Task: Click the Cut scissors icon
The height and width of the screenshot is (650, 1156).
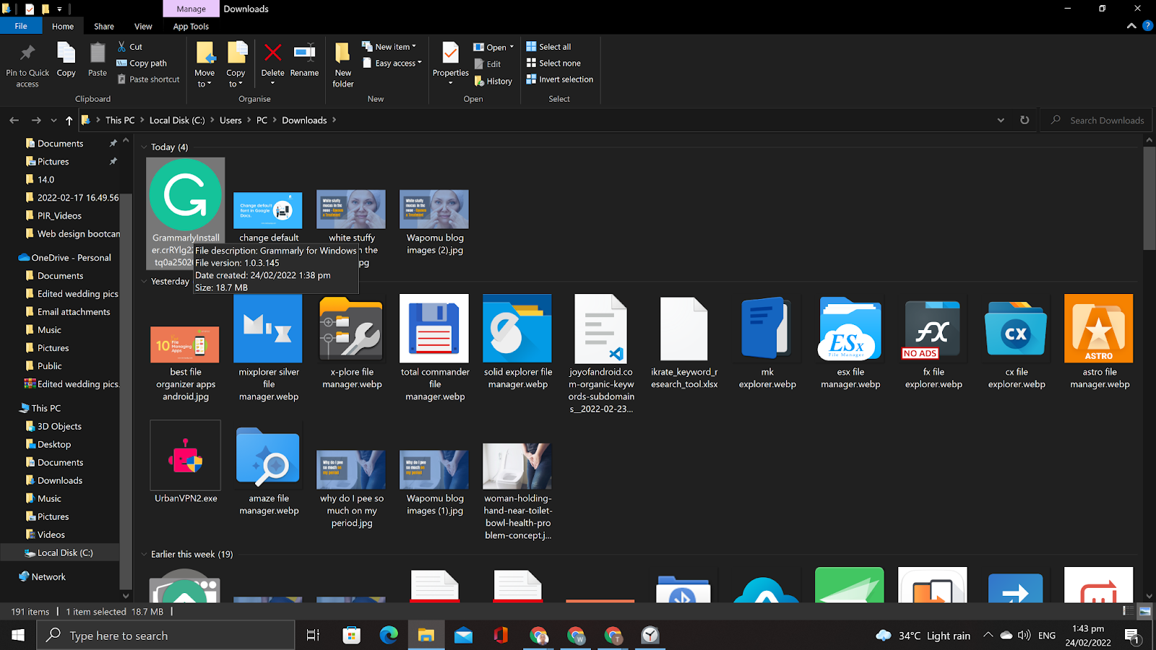Action: (x=122, y=46)
